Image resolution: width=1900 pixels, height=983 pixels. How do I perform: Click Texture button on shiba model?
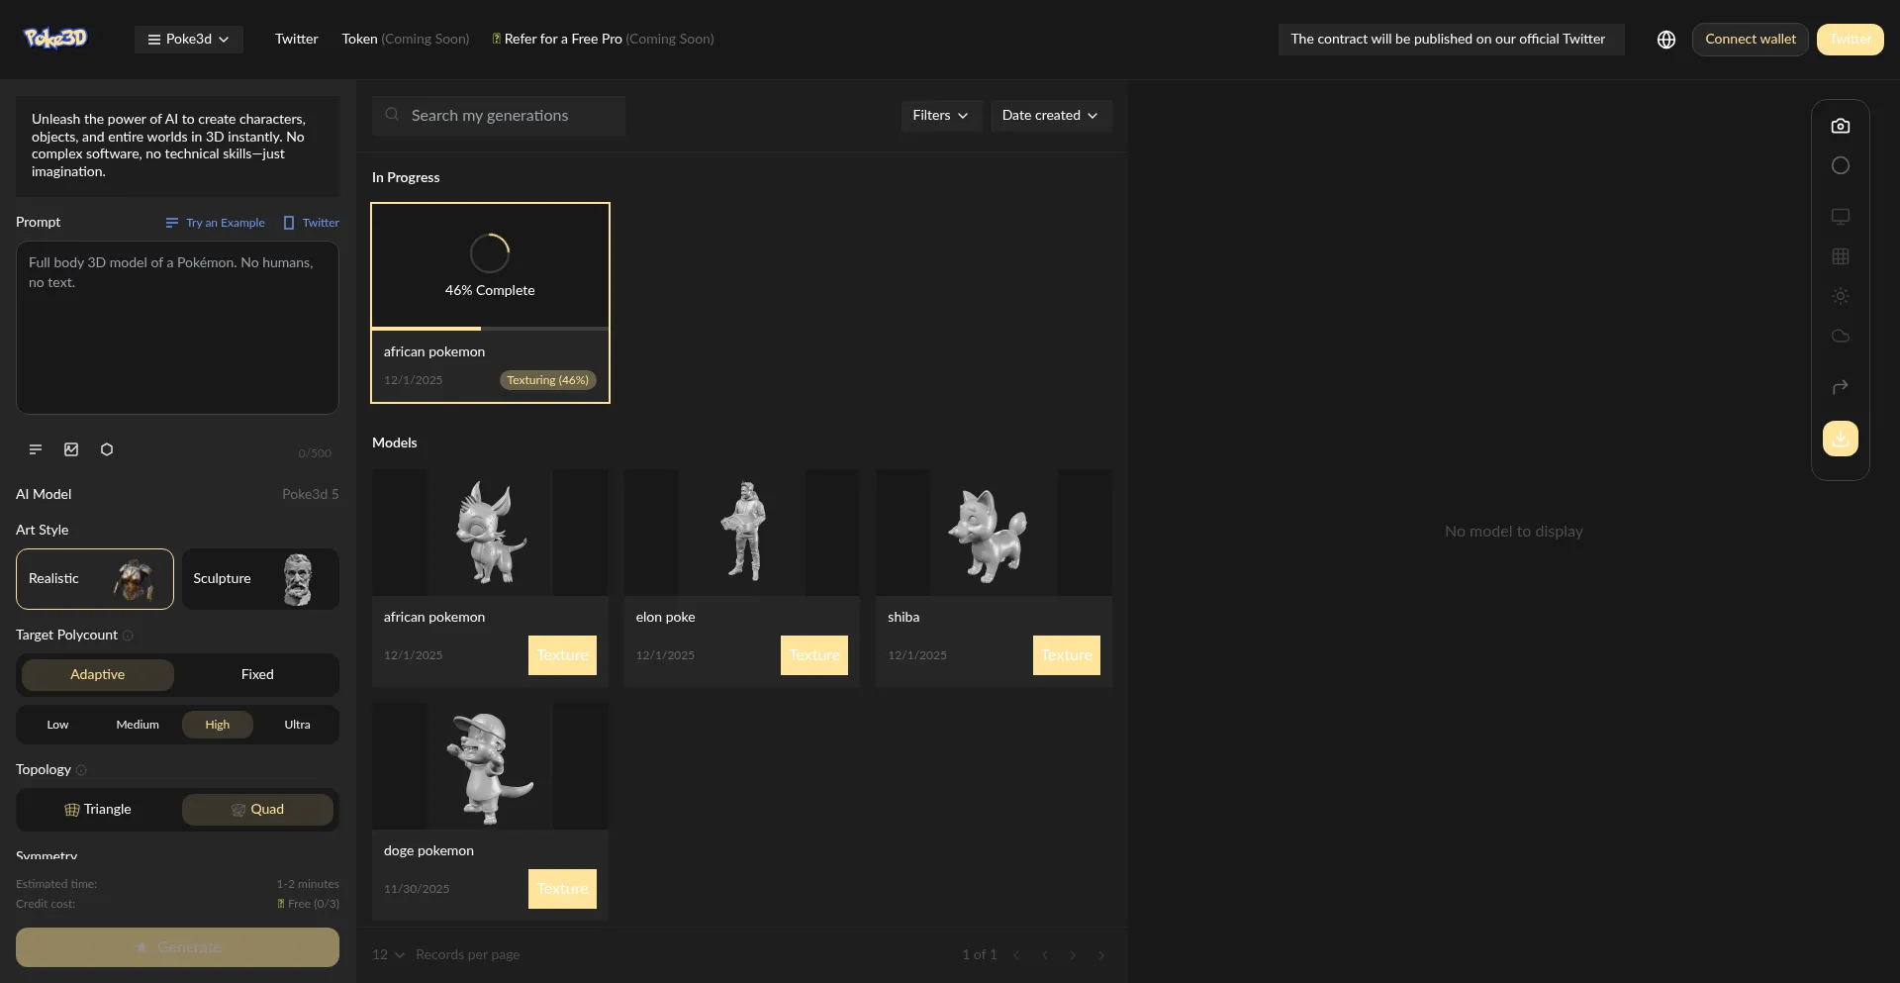(1066, 655)
